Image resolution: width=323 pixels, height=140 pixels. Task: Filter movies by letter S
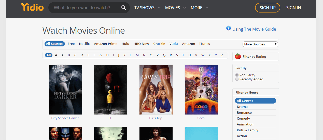[177, 55]
